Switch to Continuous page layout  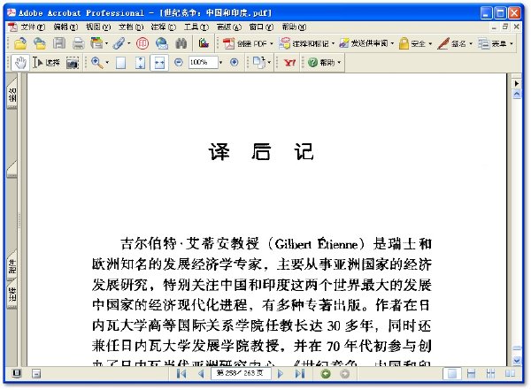[471, 374]
